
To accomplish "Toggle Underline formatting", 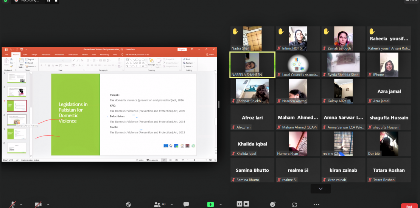I will pos(49,65).
